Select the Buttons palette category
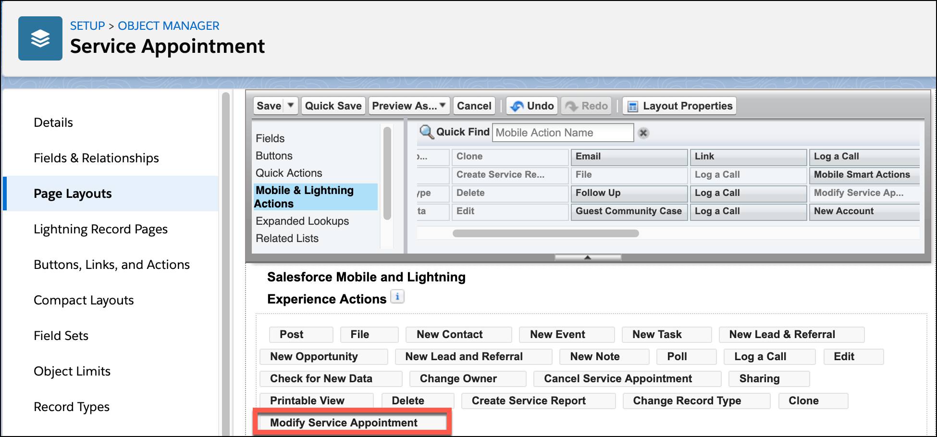 (x=274, y=156)
